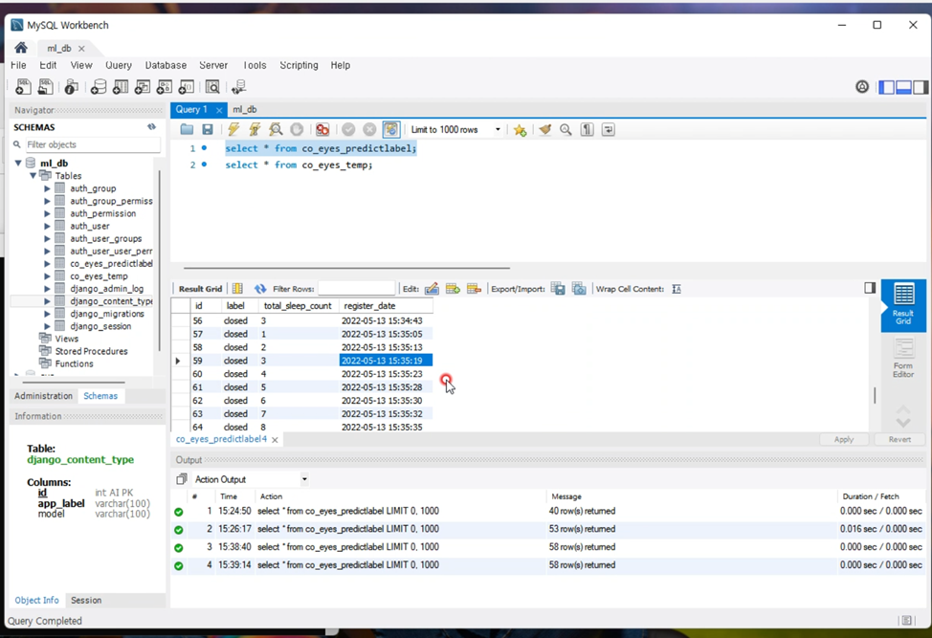Toggle auto-commit mode icon

click(391, 129)
